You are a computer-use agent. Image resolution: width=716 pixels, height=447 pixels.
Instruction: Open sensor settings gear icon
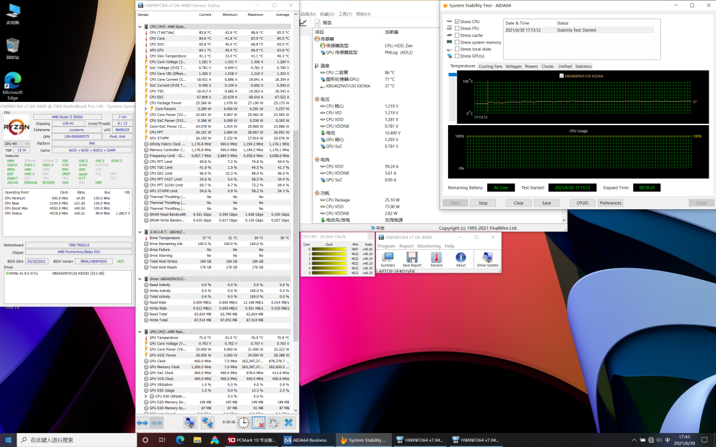click(273, 422)
